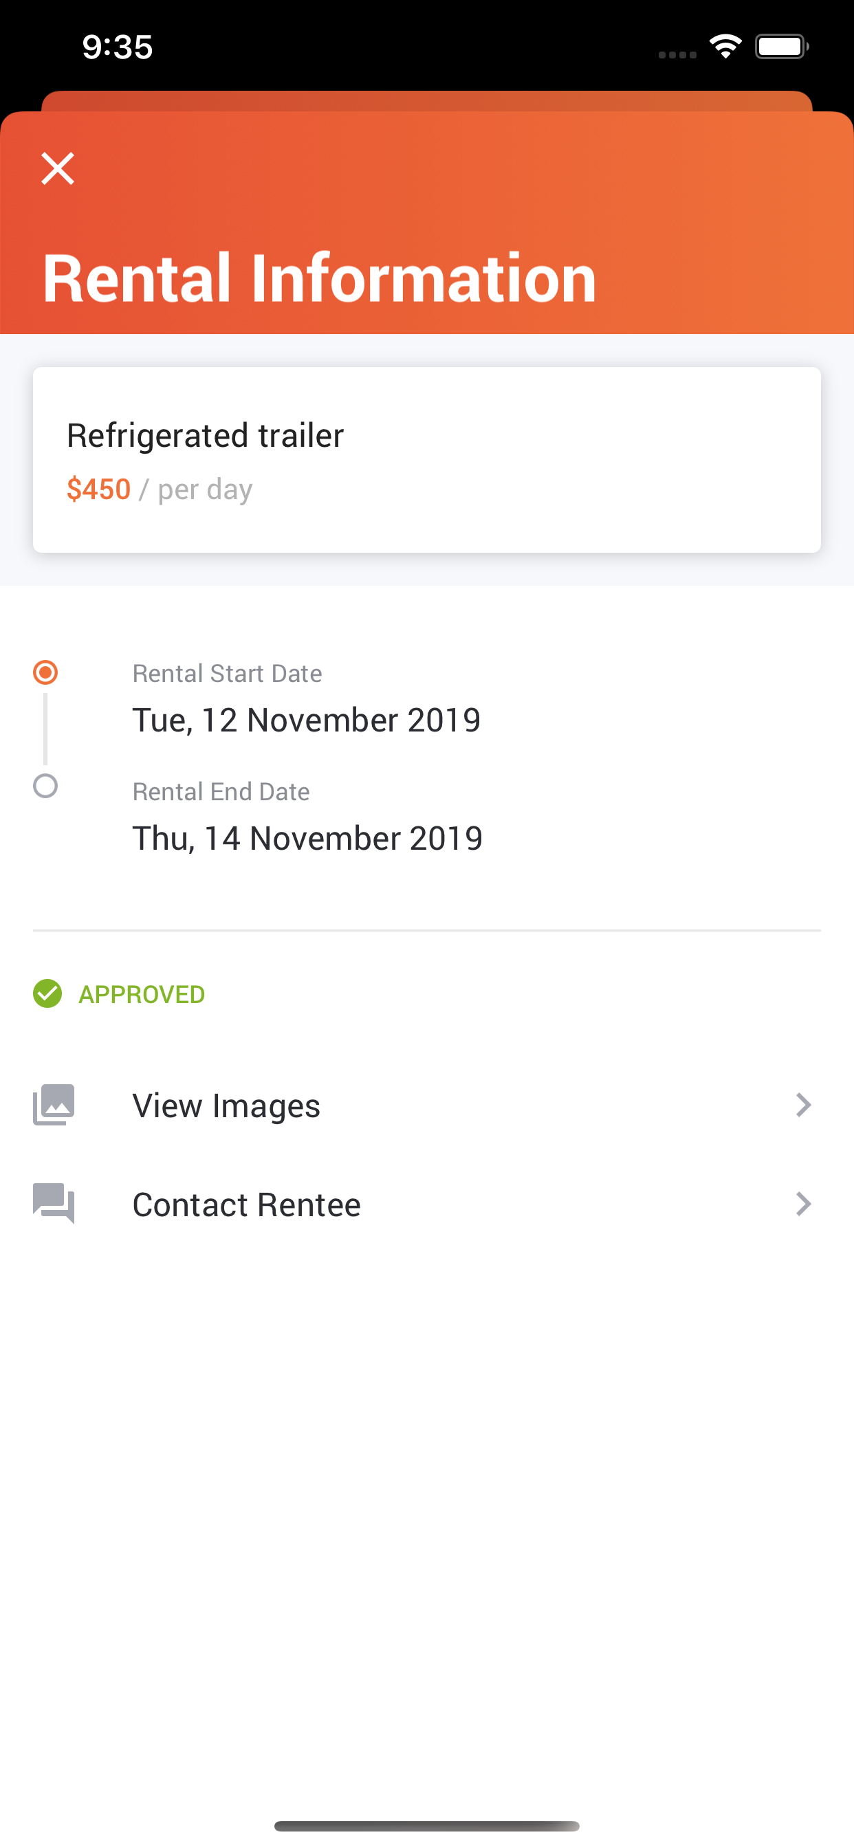Click the green Approved checkmark icon
This screenshot has width=854, height=1848.
point(47,993)
